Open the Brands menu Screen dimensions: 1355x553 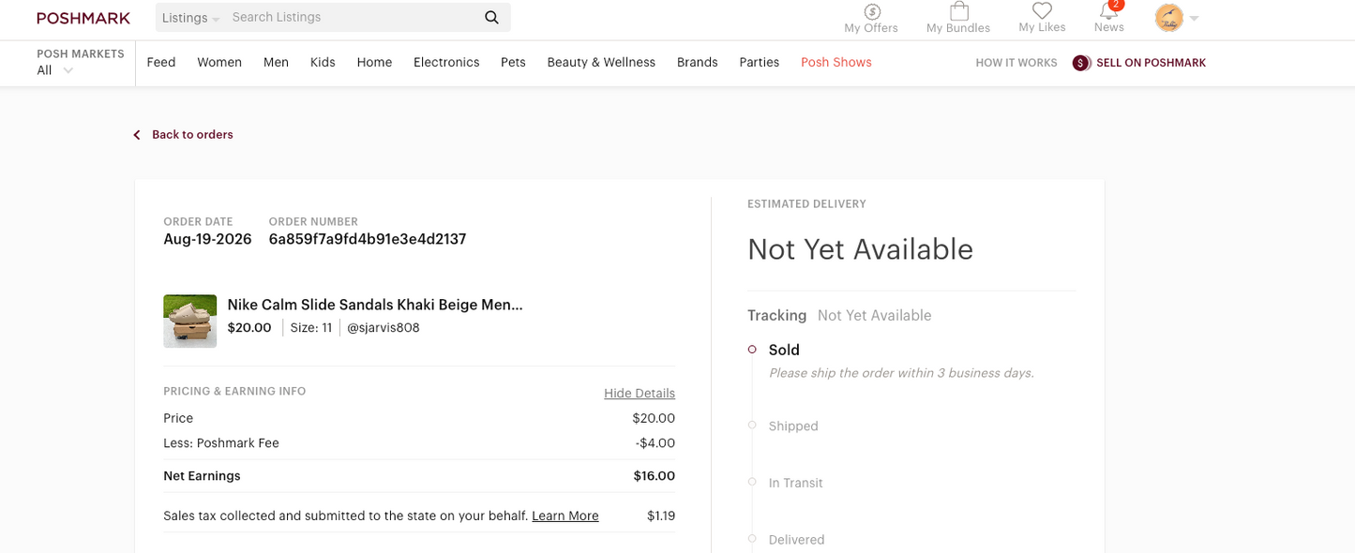(698, 63)
